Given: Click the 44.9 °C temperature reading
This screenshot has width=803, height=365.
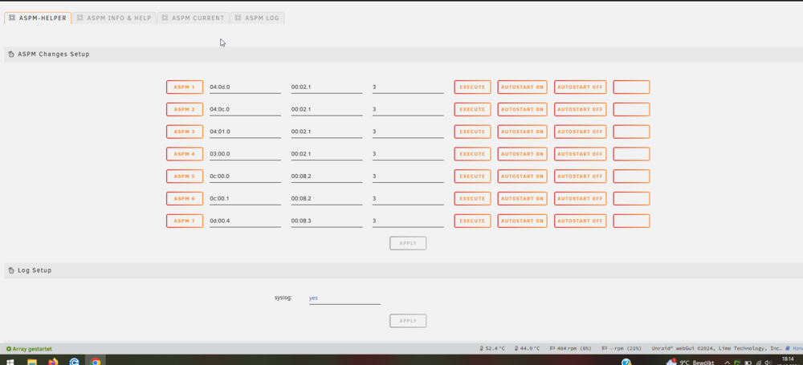Looking at the screenshot, I should click(528, 349).
